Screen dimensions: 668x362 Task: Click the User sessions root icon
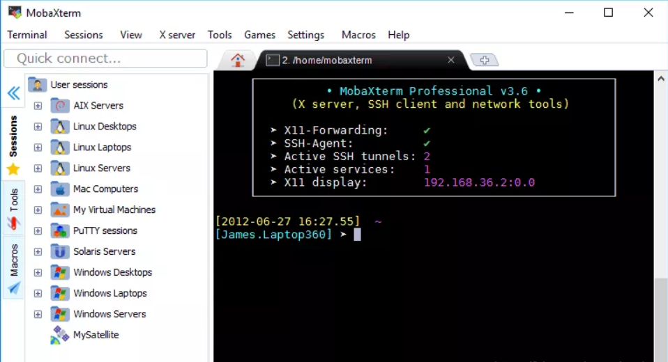click(x=37, y=85)
